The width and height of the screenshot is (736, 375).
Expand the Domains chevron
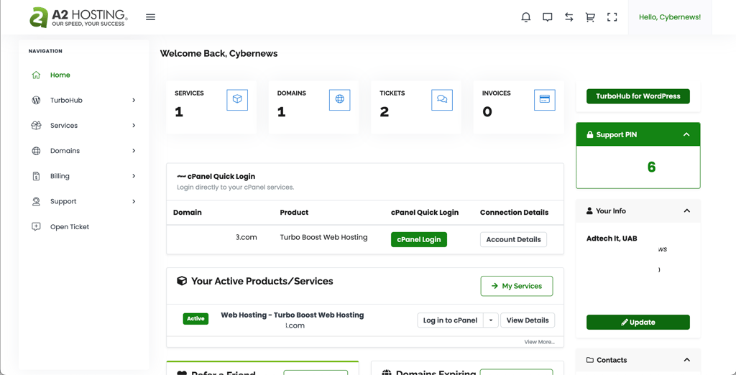[134, 151]
